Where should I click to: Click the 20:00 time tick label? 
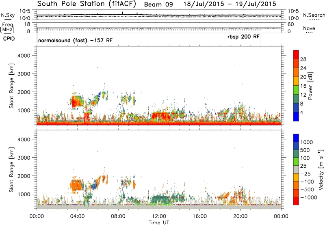point(240,216)
